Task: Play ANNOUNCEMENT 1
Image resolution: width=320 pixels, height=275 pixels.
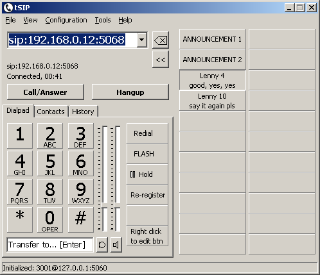Action: point(212,39)
